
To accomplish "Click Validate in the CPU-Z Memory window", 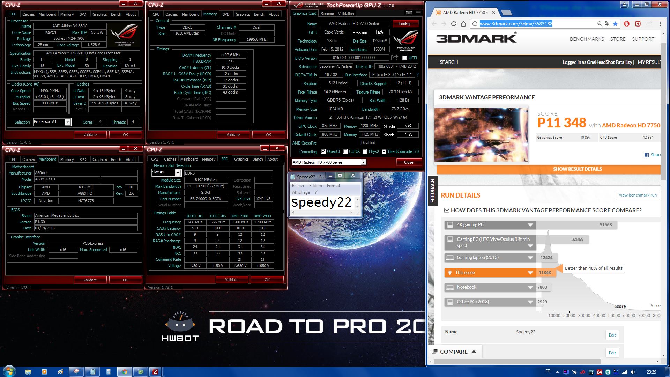I will coord(233,135).
